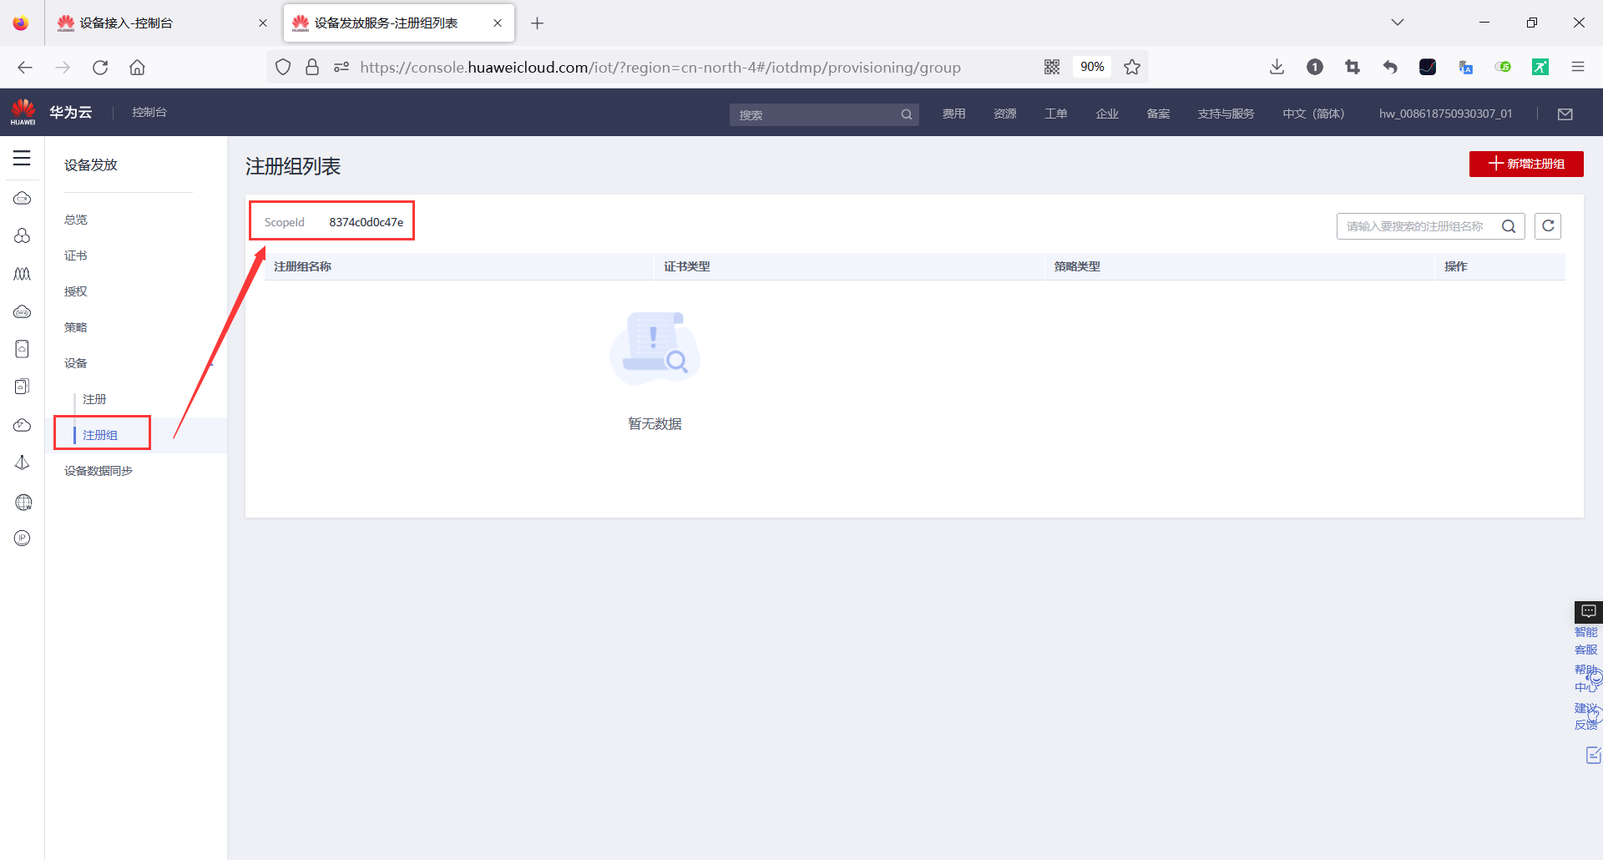Click the 控制台 link in header

(149, 112)
